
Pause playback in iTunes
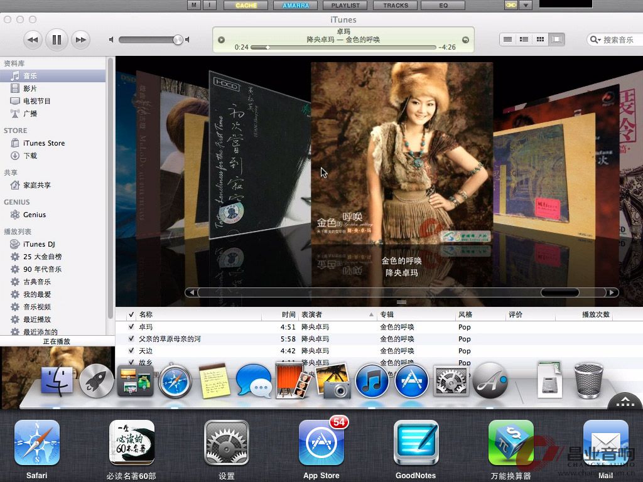point(57,40)
